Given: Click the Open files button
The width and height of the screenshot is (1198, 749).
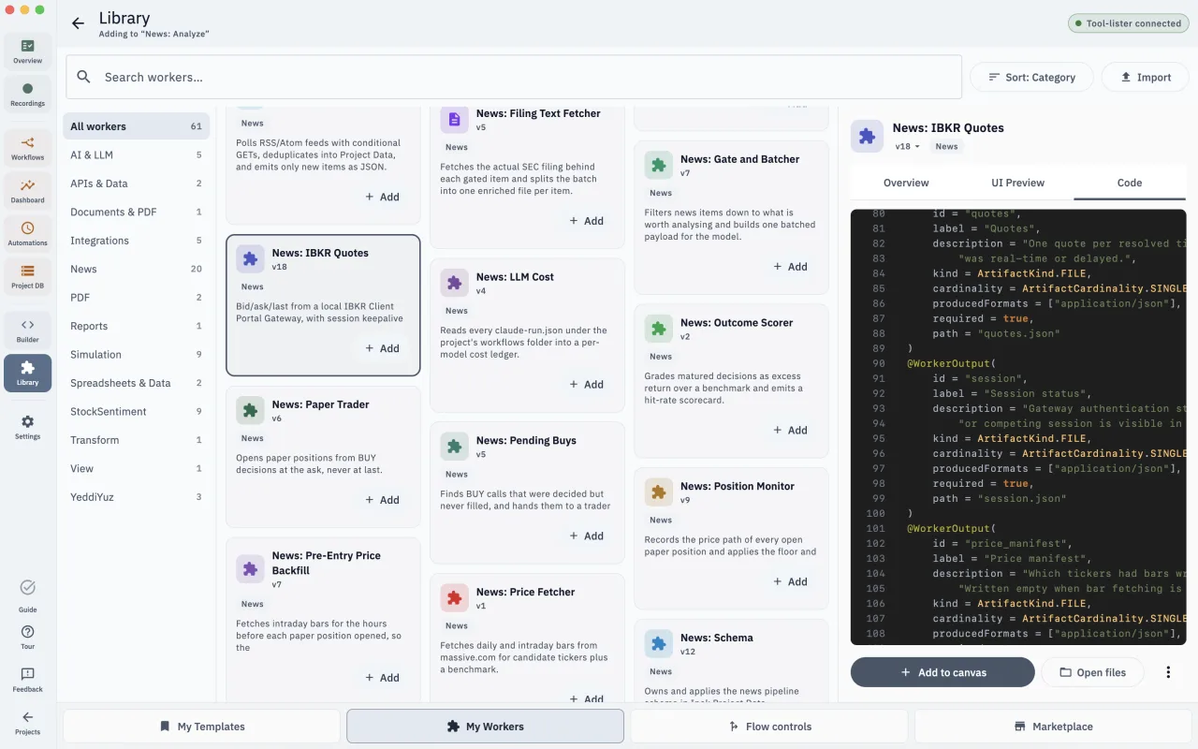Looking at the screenshot, I should tap(1092, 672).
